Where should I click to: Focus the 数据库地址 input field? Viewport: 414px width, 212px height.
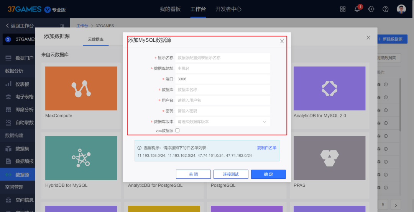click(223, 68)
